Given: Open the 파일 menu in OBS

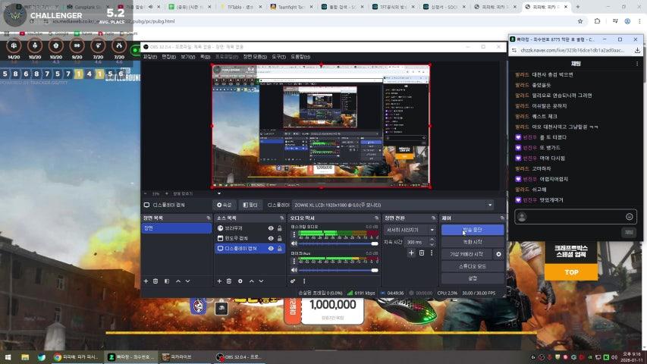Looking at the screenshot, I should coord(149,56).
